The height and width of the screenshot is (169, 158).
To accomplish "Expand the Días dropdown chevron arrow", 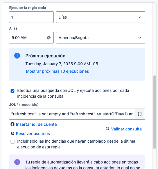I will pyautogui.click(x=140, y=17).
